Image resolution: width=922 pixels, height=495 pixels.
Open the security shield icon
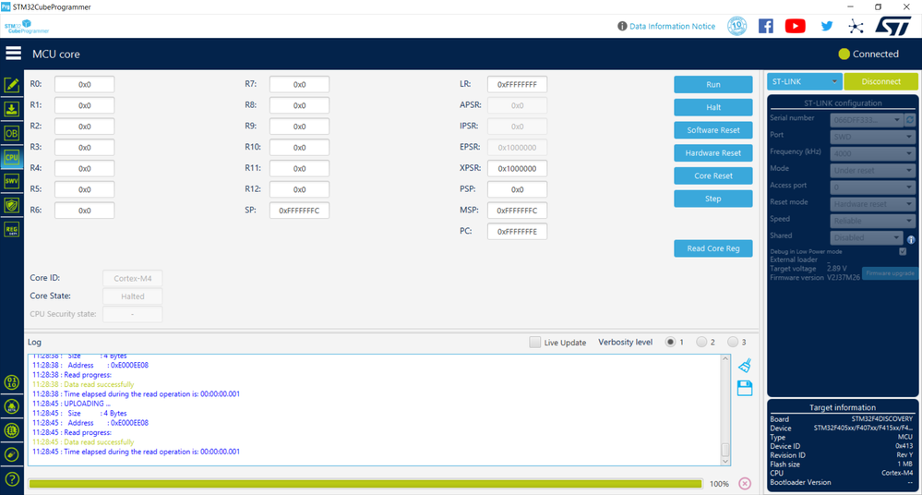click(x=11, y=205)
